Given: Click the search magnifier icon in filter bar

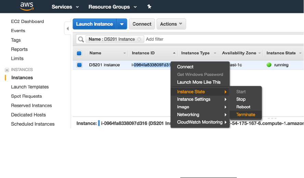Looking at the screenshot, I should click(x=81, y=39).
